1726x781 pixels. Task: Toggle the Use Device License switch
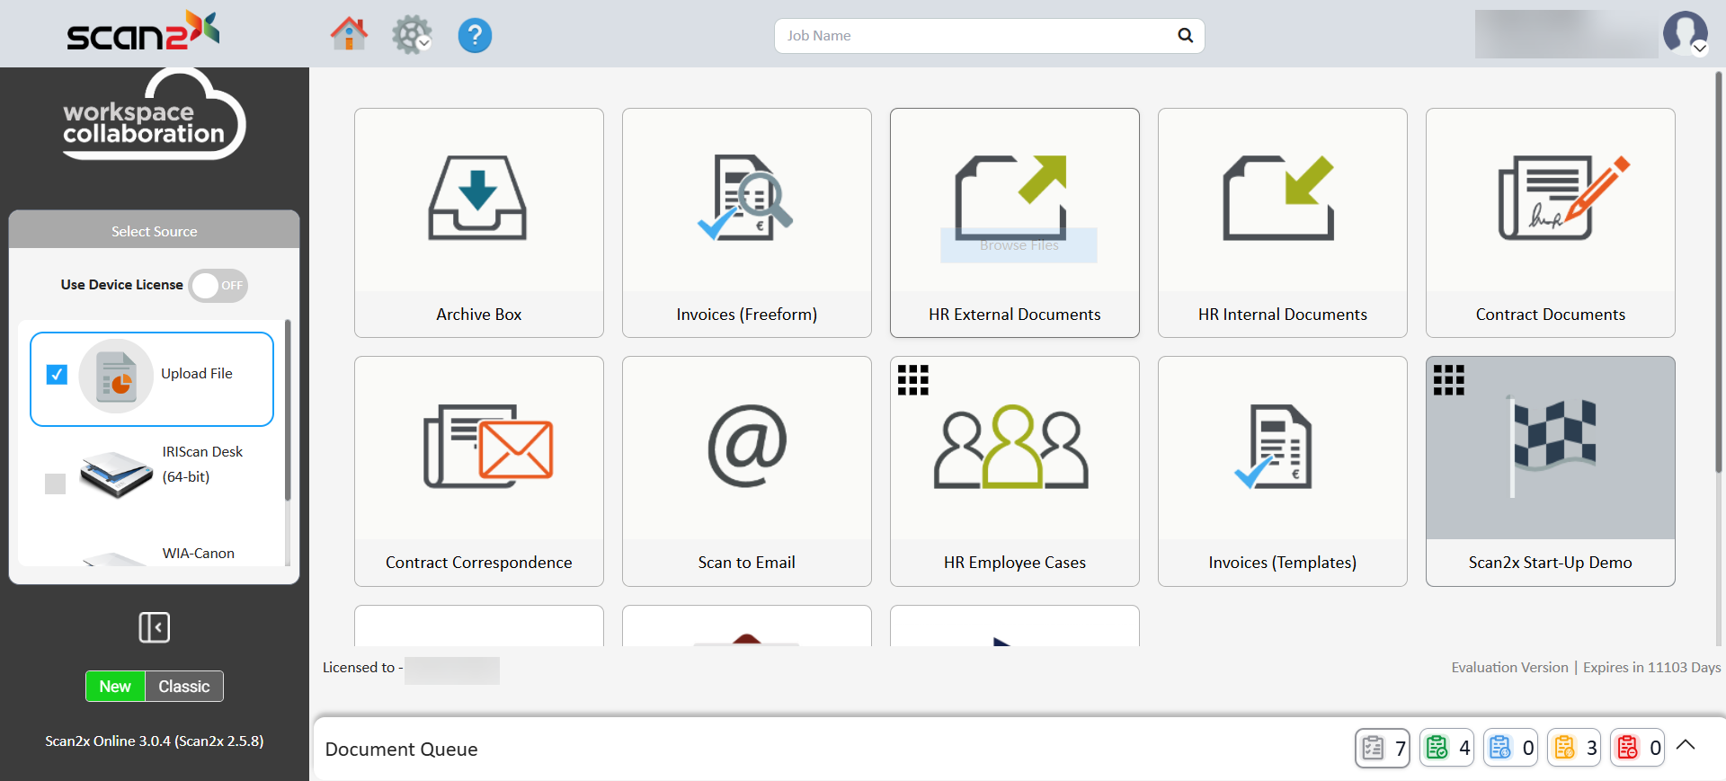click(218, 286)
